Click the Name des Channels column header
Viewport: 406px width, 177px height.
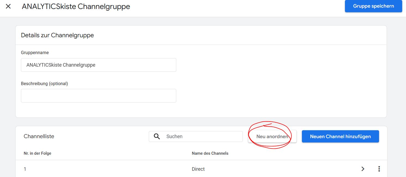click(x=210, y=153)
